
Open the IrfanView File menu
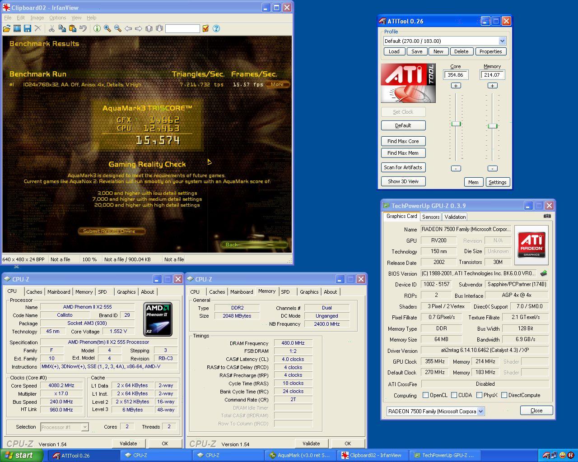pos(8,18)
